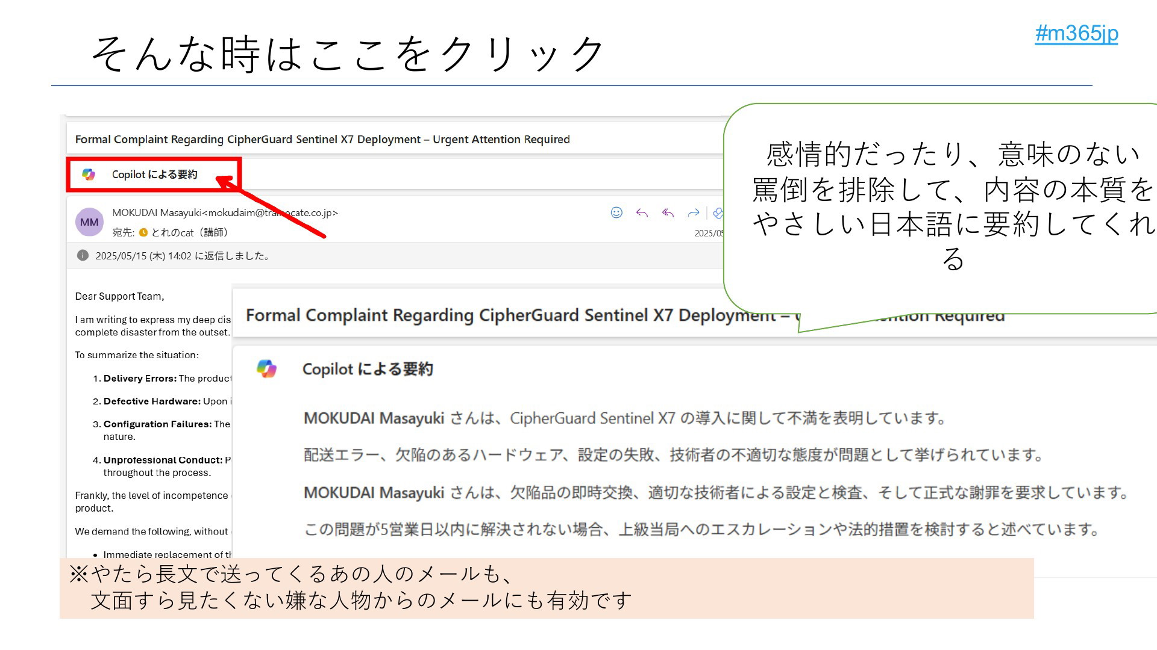Screen dimensions: 1157x650
Task: Click the info icon beside the replied notice
Action: [83, 255]
